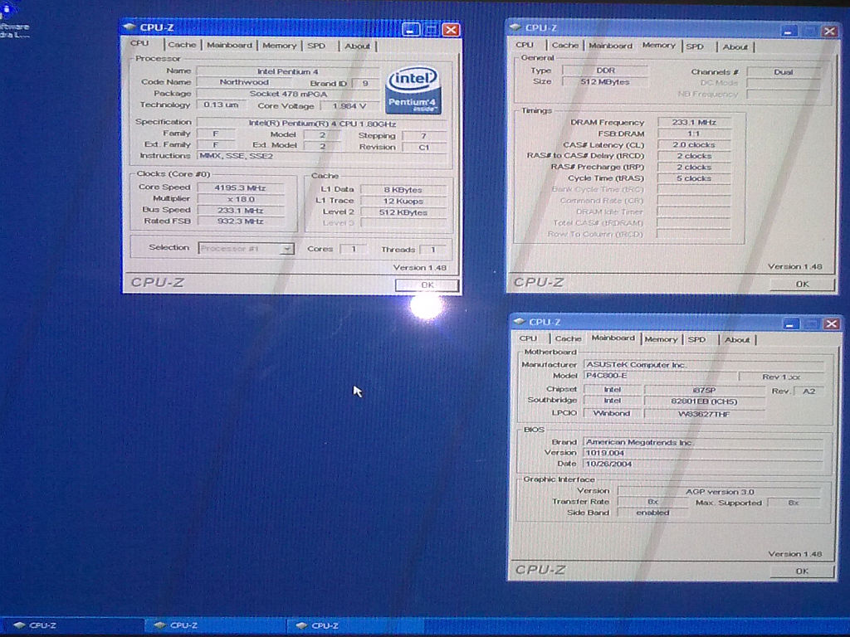Click OK in the Memory timings CPU-Z window
The image size is (850, 637).
coord(803,284)
